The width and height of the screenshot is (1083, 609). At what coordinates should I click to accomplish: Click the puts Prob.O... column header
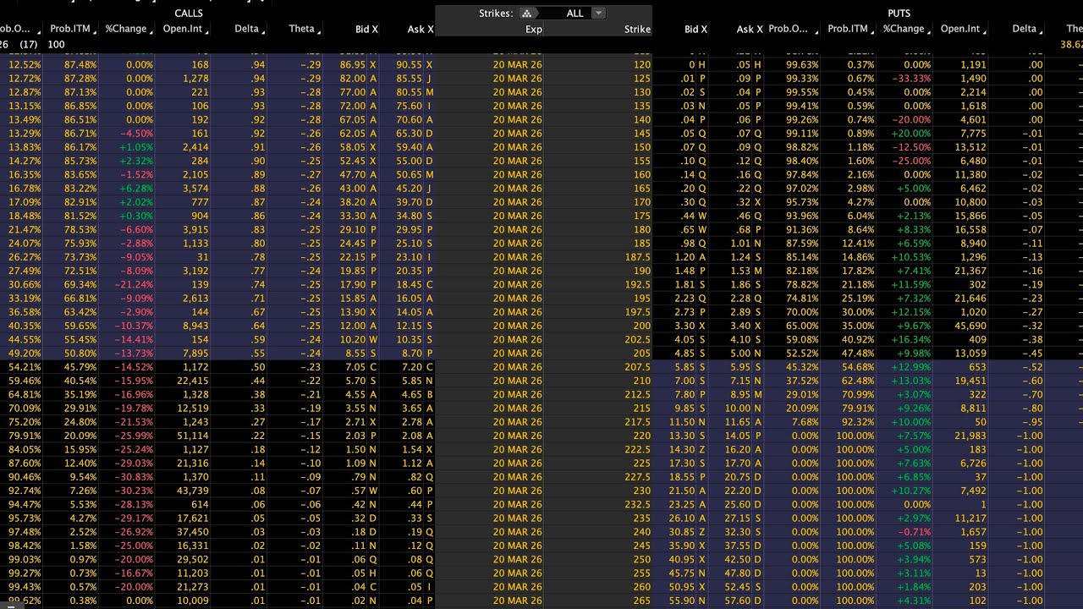pyautogui.click(x=789, y=29)
